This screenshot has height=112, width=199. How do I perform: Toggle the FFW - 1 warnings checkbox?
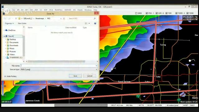(147, 13)
